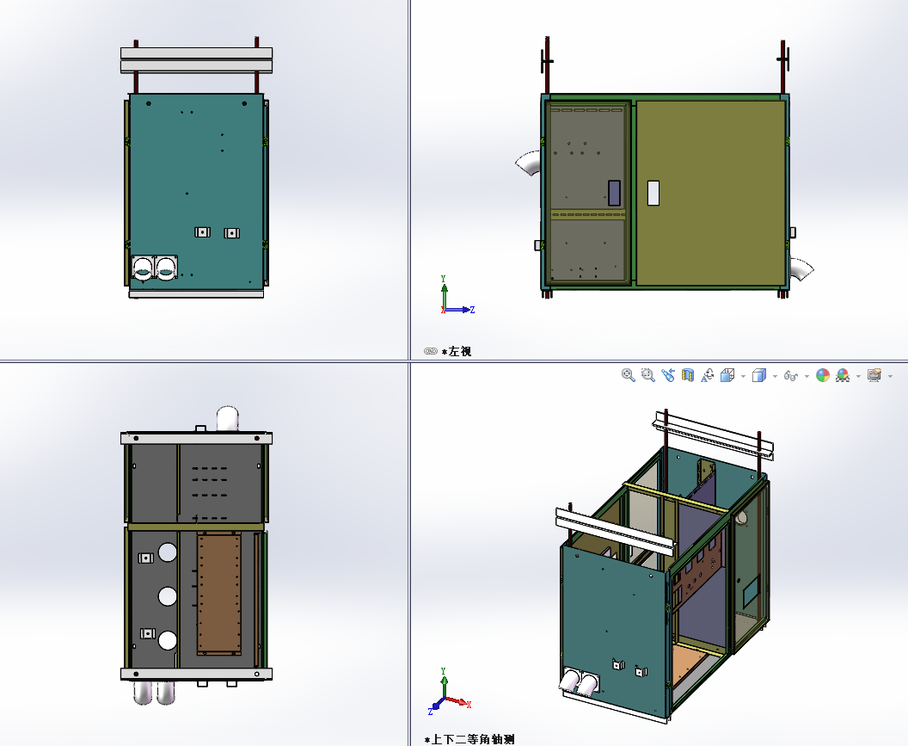This screenshot has height=746, width=908.
Task: Click the coordinate triad in the isometric pane
Action: tap(450, 691)
